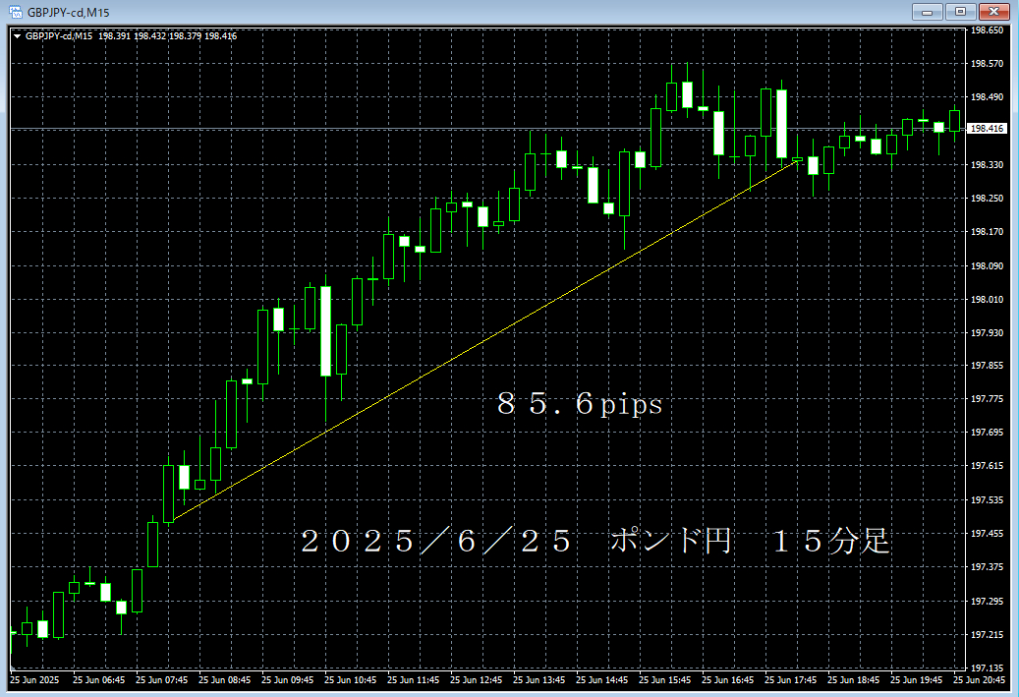Viewport: 1019px width, 697px height.
Task: Expand the triangle beside GBPJPY-cd,M15 symbol
Action: click(18, 36)
